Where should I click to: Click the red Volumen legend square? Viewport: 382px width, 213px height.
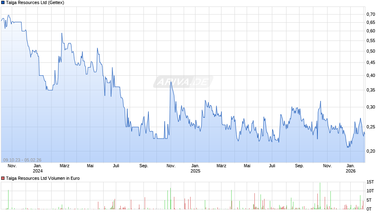click(3, 178)
